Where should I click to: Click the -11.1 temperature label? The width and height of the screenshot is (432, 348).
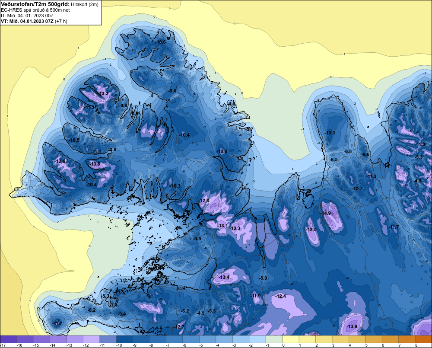pyautogui.click(x=96, y=152)
